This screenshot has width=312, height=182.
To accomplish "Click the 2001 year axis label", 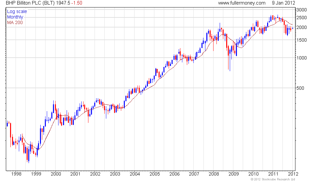I will (x=75, y=174).
